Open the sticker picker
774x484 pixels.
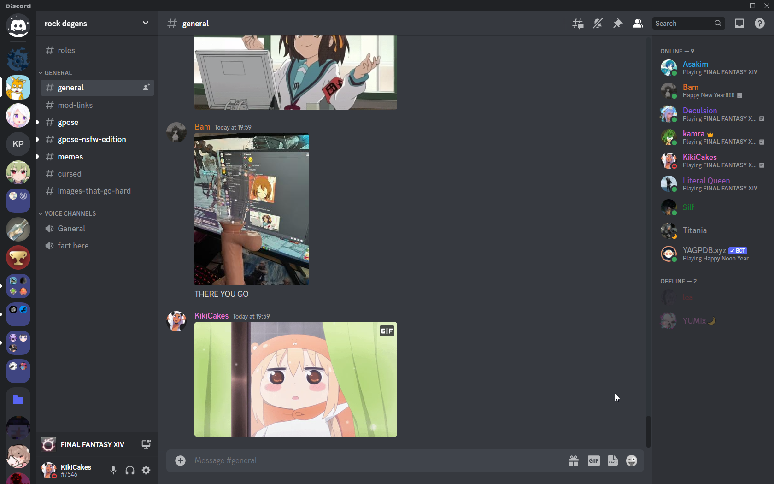click(613, 460)
